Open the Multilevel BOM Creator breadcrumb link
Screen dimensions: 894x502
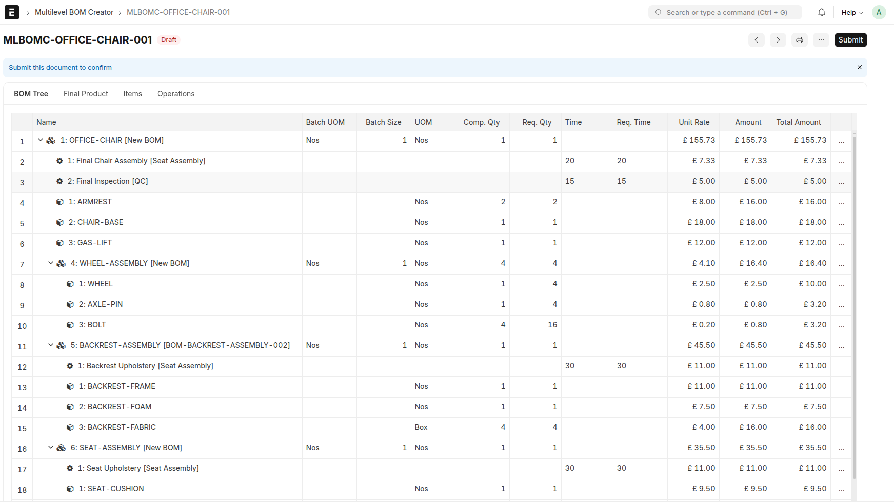(x=74, y=12)
